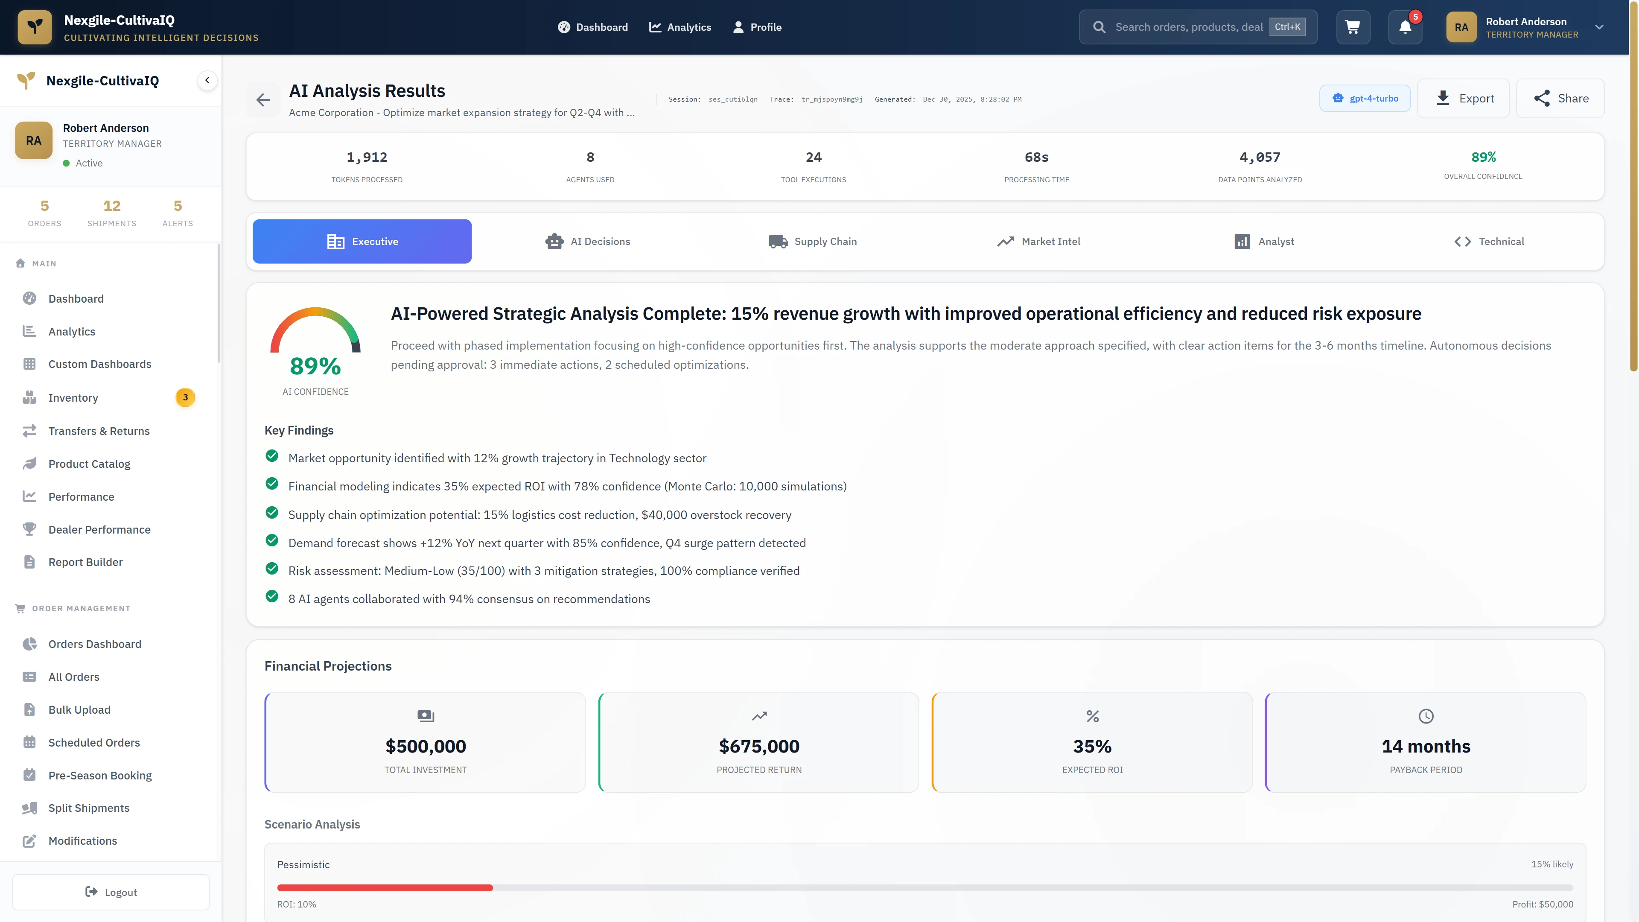Click the Export button
The image size is (1639, 922).
click(x=1464, y=98)
